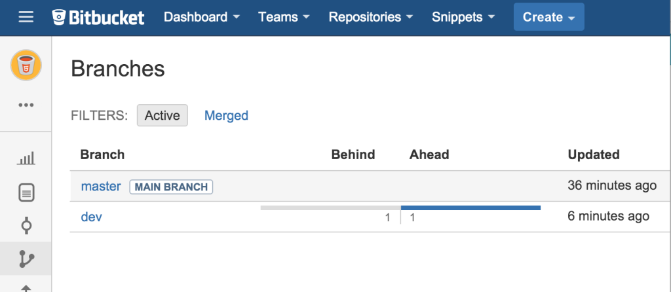
Task: Open the Snippets menu
Action: [463, 18]
